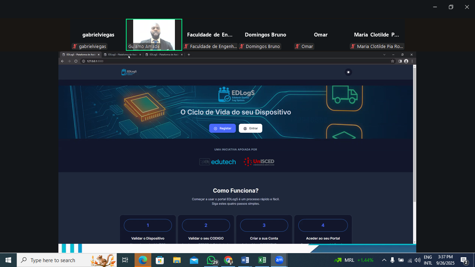This screenshot has width=475, height=267.
Task: Click the browser back arrow
Action: [x=63, y=61]
